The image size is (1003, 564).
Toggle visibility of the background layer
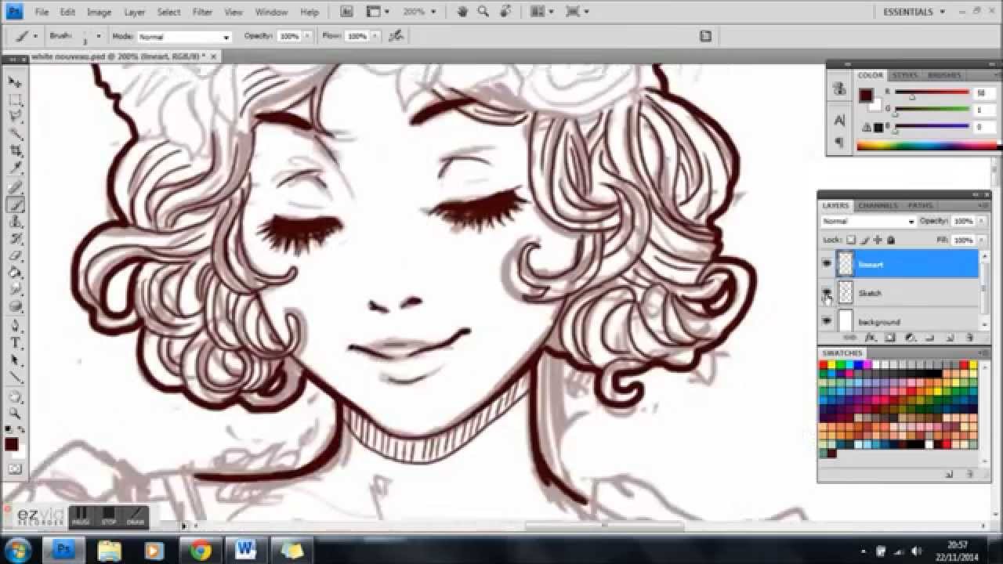827,320
